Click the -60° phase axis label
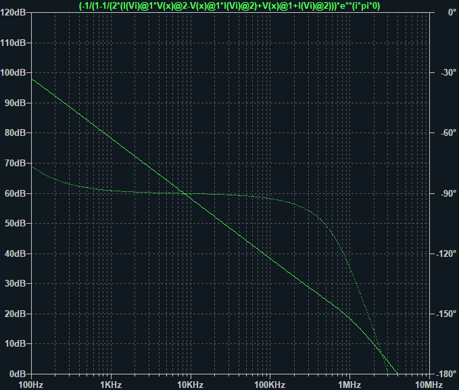This screenshot has height=390, width=459. coord(448,133)
